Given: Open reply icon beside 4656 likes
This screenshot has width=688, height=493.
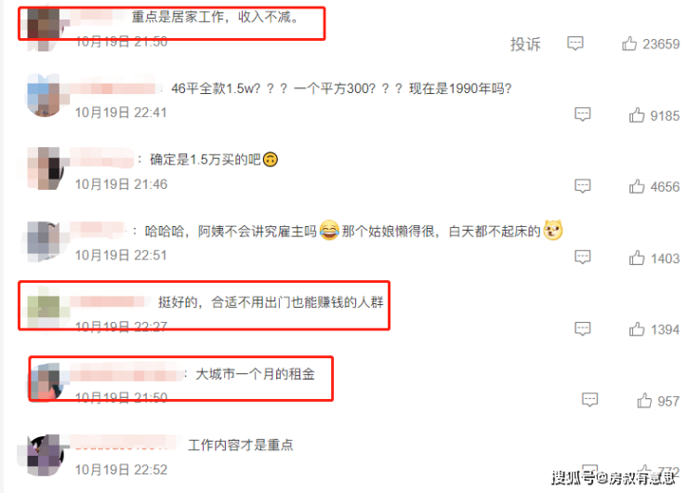Looking at the screenshot, I should (582, 186).
